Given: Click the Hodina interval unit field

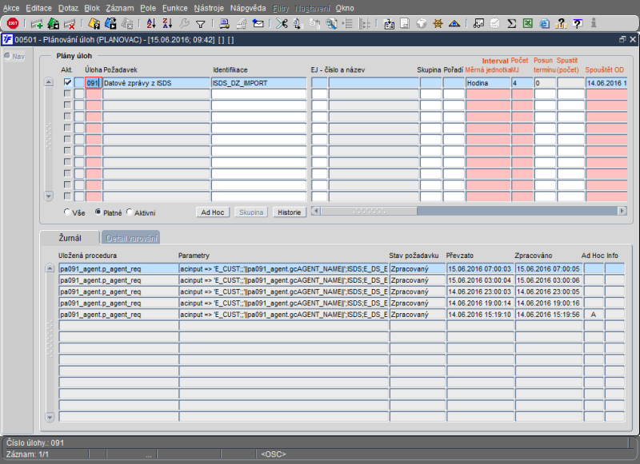Looking at the screenshot, I should tap(488, 83).
